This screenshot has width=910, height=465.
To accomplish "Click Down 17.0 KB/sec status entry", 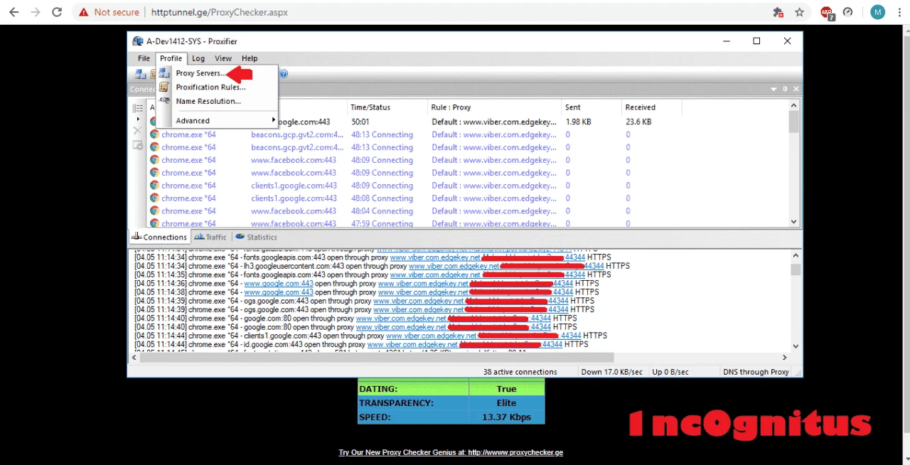I will pos(612,372).
